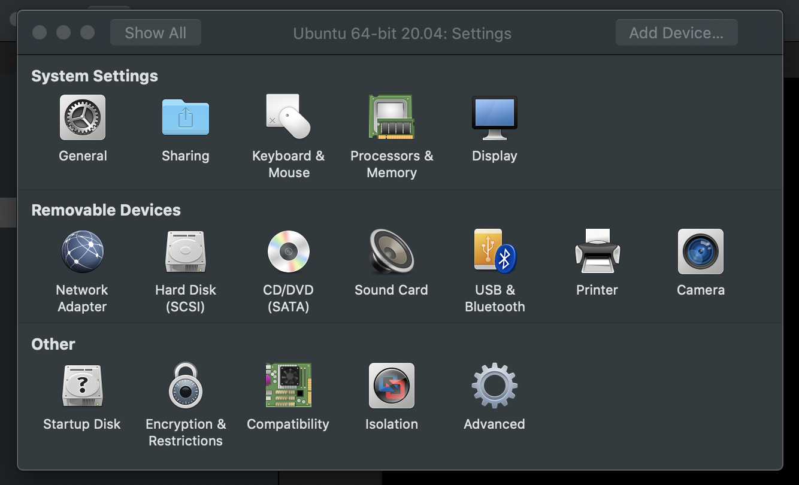Open the Hard Disk (SCSI) icon

click(x=186, y=251)
